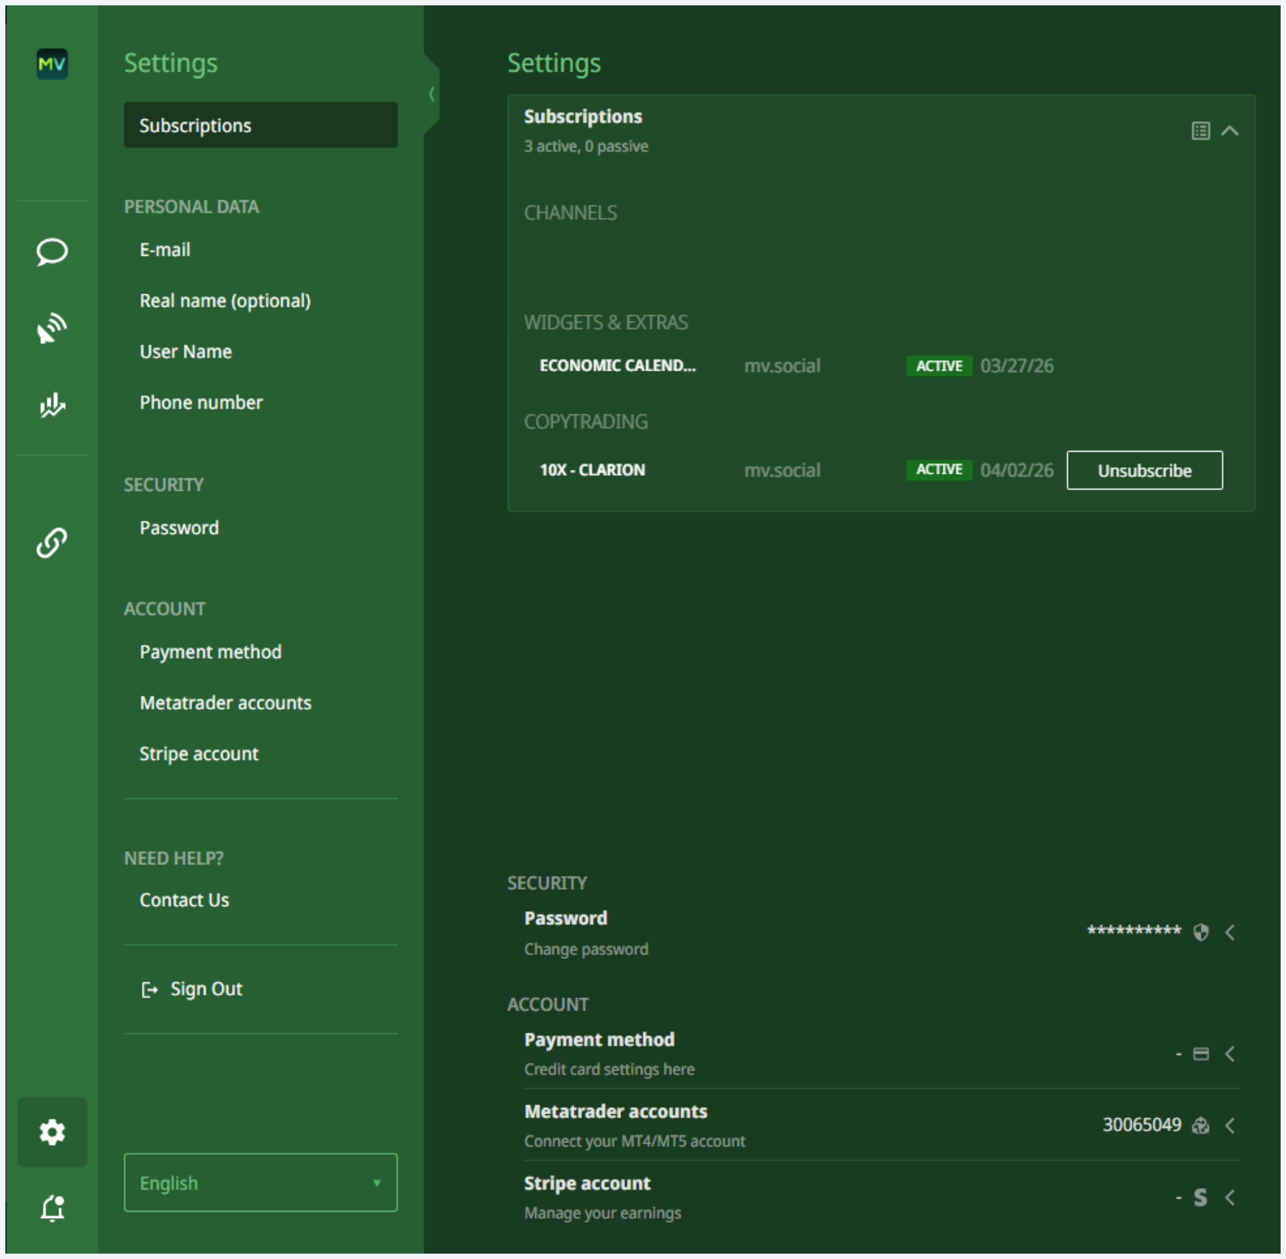Collapse the settings sidebar panel arrow
This screenshot has height=1259, width=1286.
432,95
